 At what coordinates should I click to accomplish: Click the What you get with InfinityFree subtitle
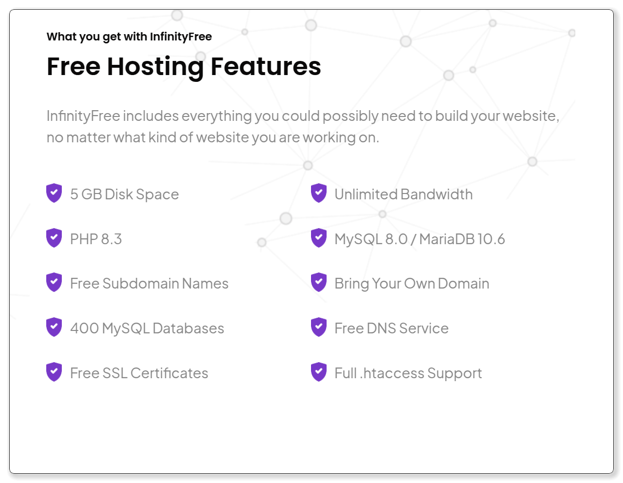[x=129, y=37]
